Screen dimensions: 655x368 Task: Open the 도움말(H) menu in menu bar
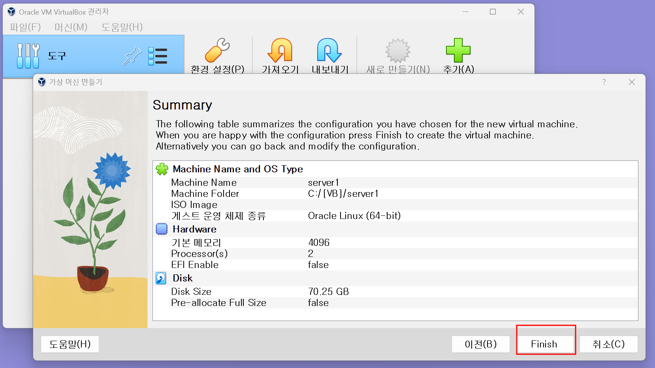coord(122,27)
